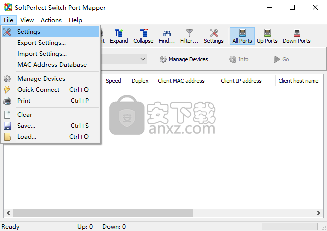Click the blank page icon for Clear
Viewport: 327px width, 231px height.
coord(7,115)
